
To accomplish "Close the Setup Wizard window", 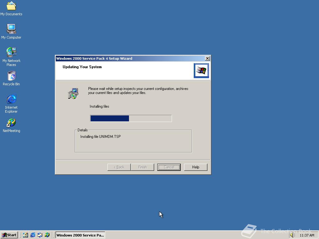I will point(207,58).
